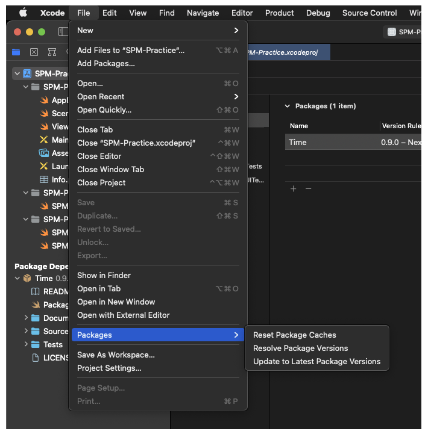Collapse the Time package dependency
The width and height of the screenshot is (428, 437).
17,278
